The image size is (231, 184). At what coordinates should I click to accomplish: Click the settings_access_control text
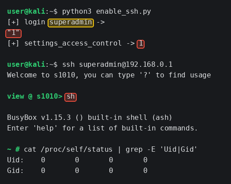pos(73,43)
